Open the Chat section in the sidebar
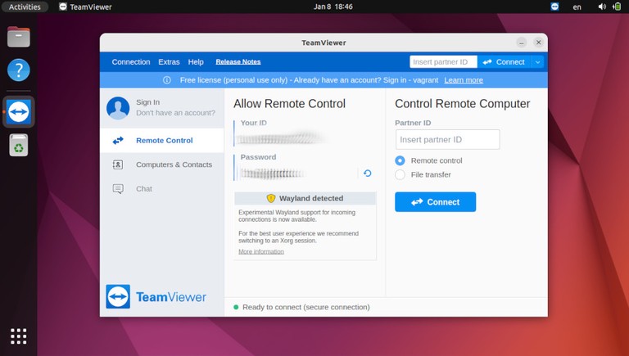The width and height of the screenshot is (629, 356). (144, 188)
